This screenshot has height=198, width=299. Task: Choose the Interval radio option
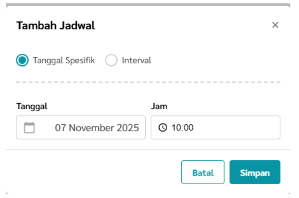(111, 60)
